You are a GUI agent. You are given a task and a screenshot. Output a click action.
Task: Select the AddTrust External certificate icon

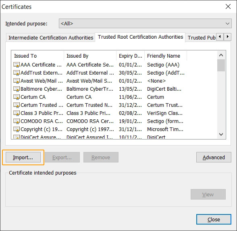[x=17, y=73]
